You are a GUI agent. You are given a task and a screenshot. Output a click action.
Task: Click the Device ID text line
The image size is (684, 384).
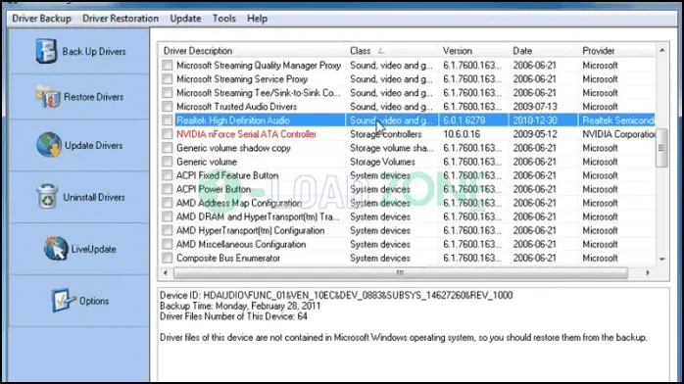tap(336, 296)
